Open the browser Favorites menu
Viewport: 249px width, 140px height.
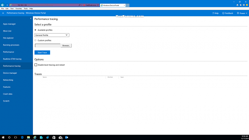click(19, 9)
